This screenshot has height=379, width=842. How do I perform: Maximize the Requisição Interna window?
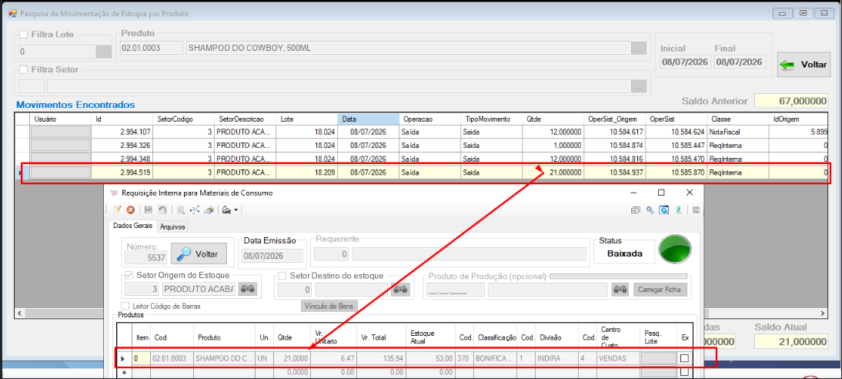tap(661, 193)
